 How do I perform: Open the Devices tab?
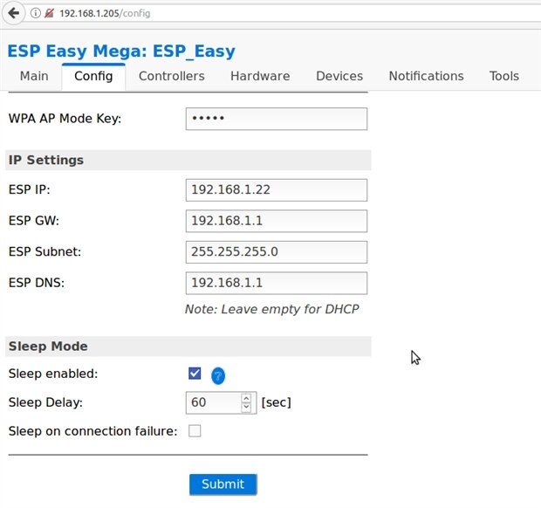pos(339,76)
